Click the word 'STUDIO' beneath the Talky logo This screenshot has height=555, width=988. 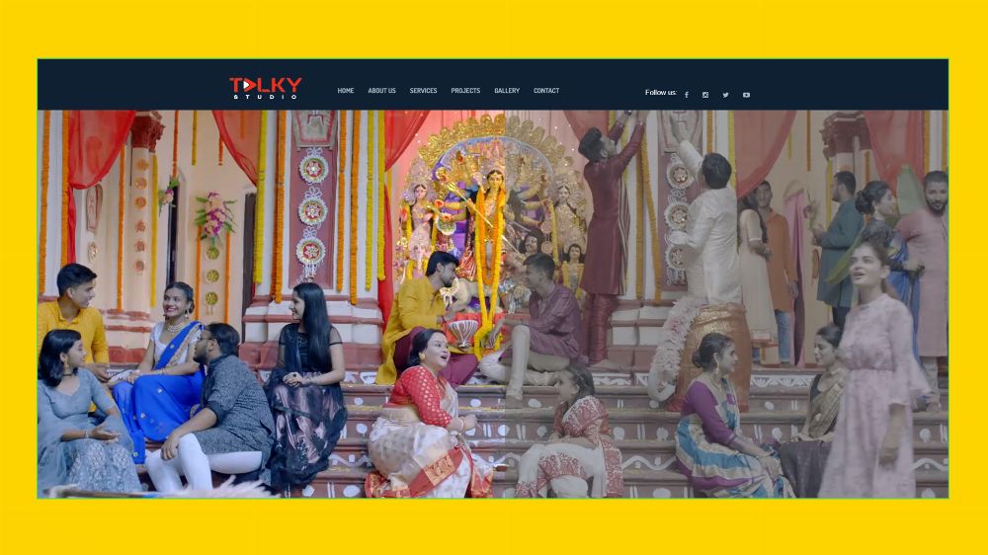(266, 97)
